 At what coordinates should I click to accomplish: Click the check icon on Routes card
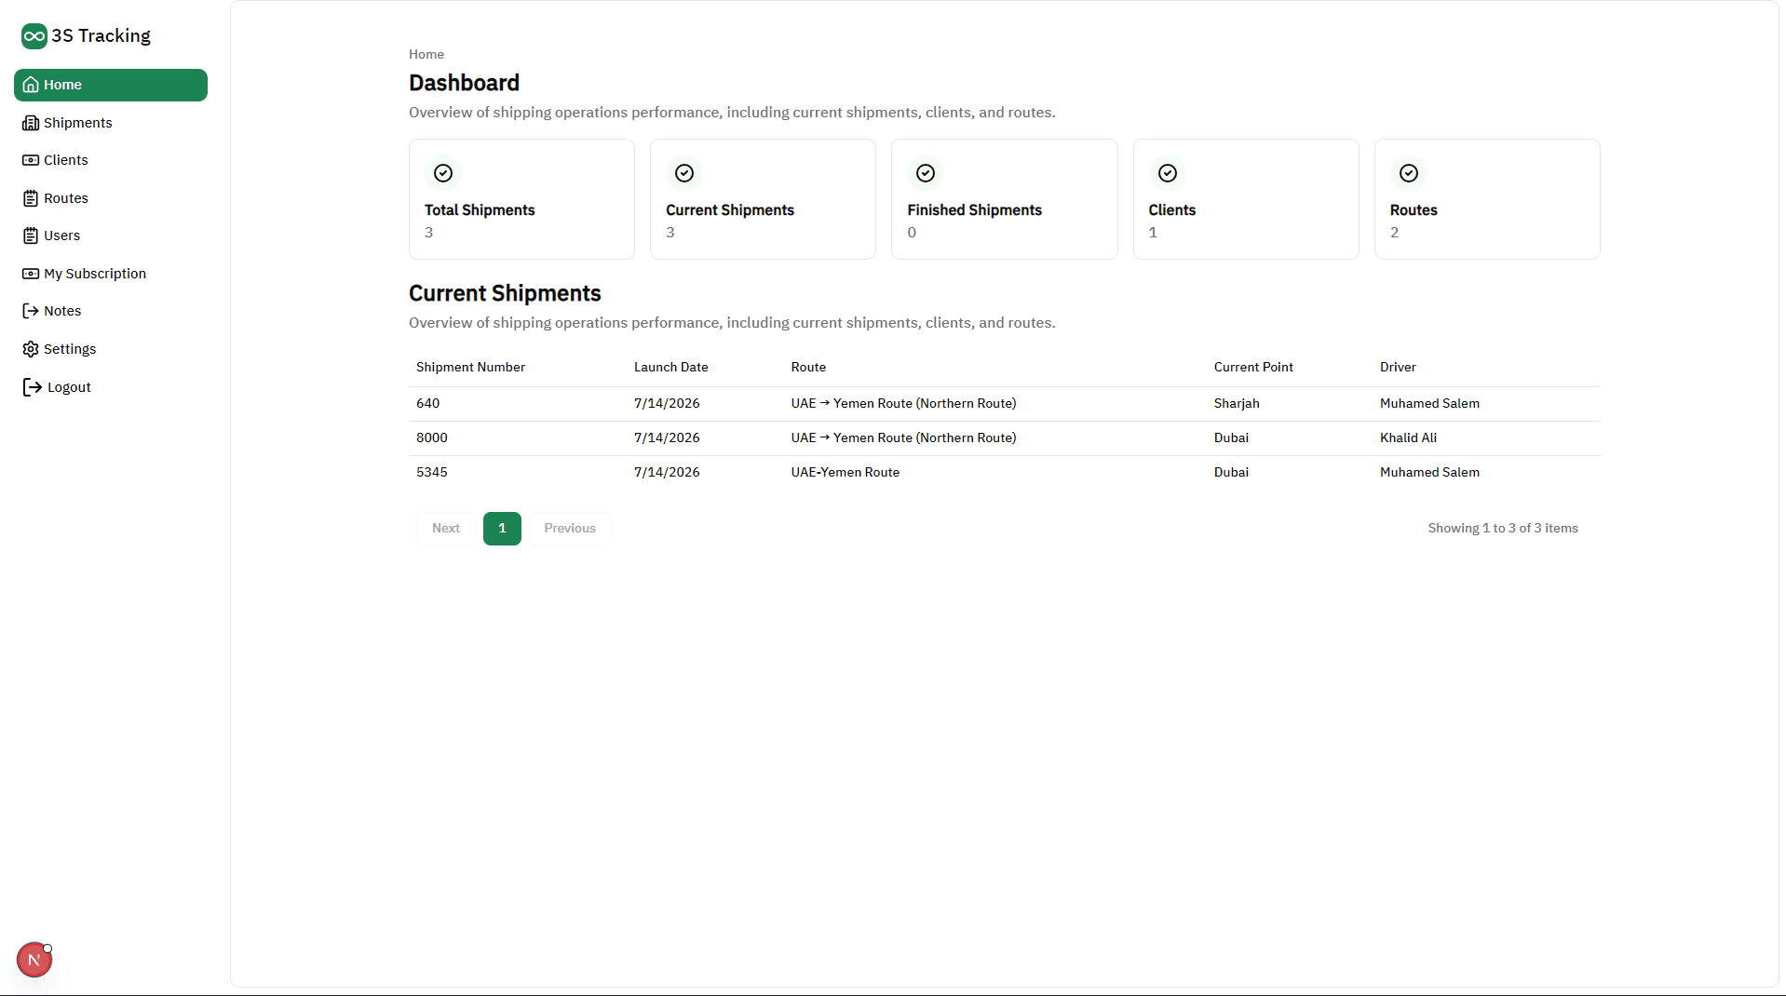click(1409, 173)
